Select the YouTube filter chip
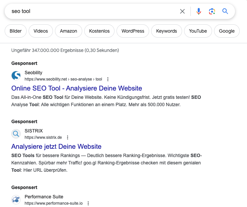This screenshot has height=207, width=247. [198, 31]
